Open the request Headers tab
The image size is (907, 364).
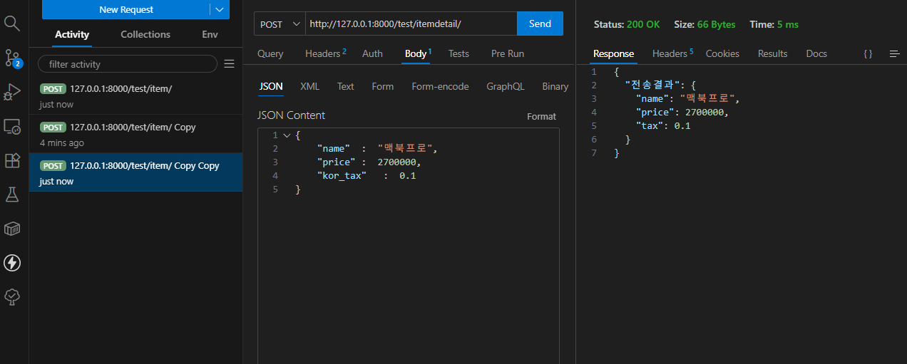click(x=325, y=53)
